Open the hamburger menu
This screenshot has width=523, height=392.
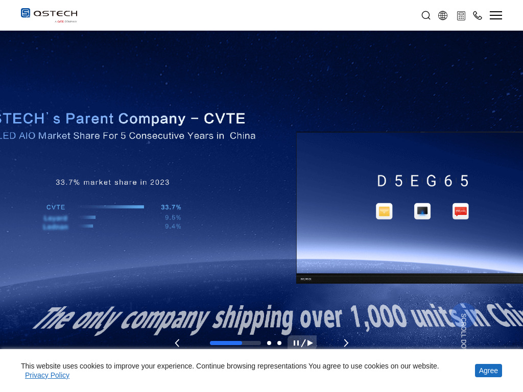click(x=495, y=15)
